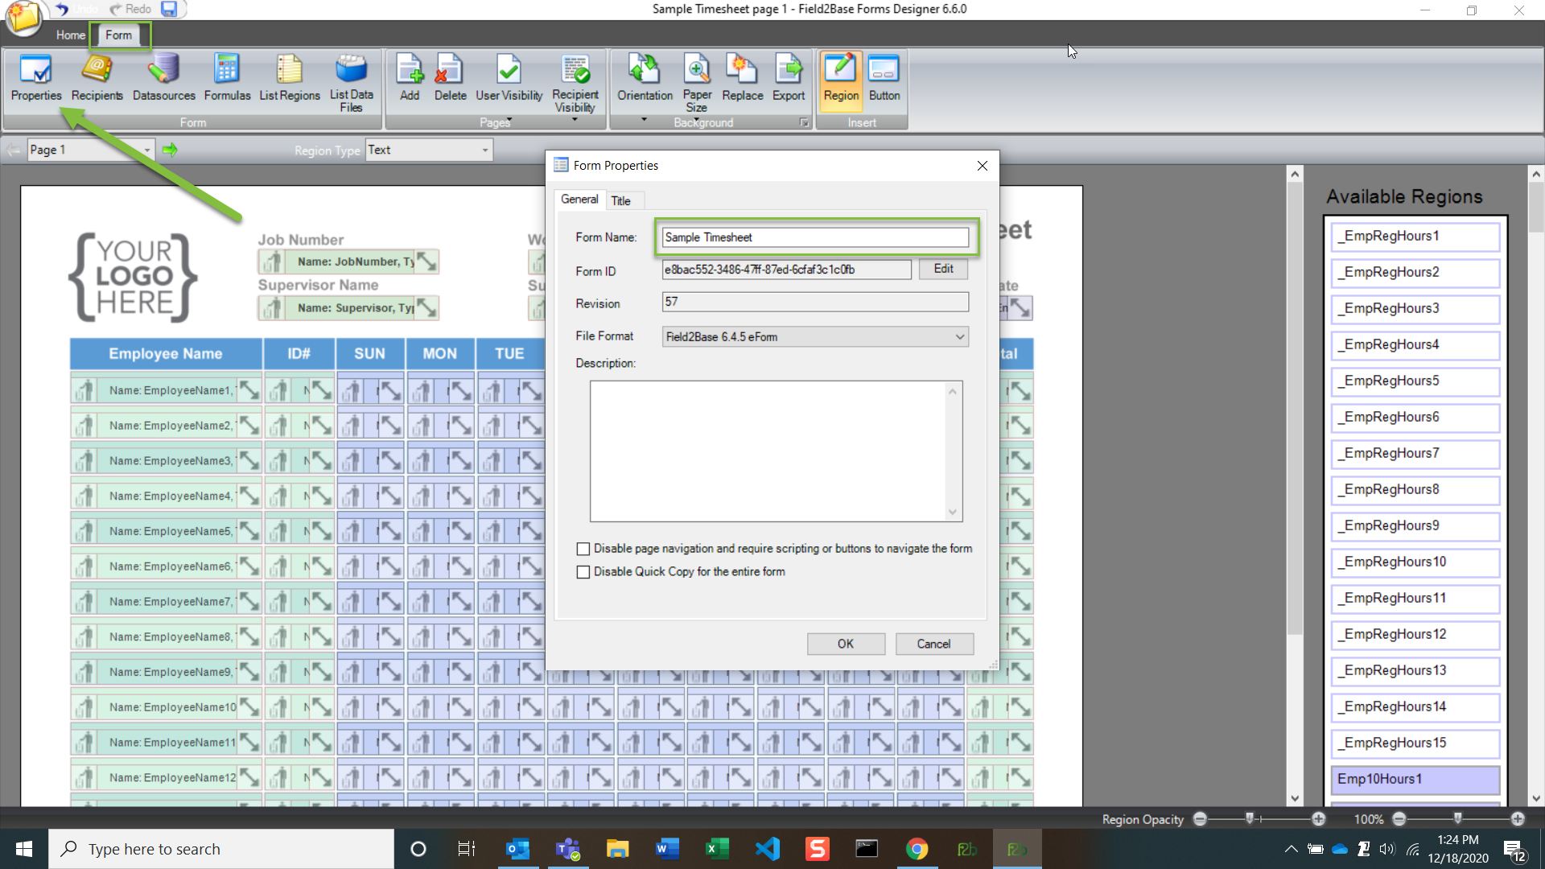The image size is (1545, 869).
Task: Open the Region Type dropdown
Action: click(x=484, y=150)
